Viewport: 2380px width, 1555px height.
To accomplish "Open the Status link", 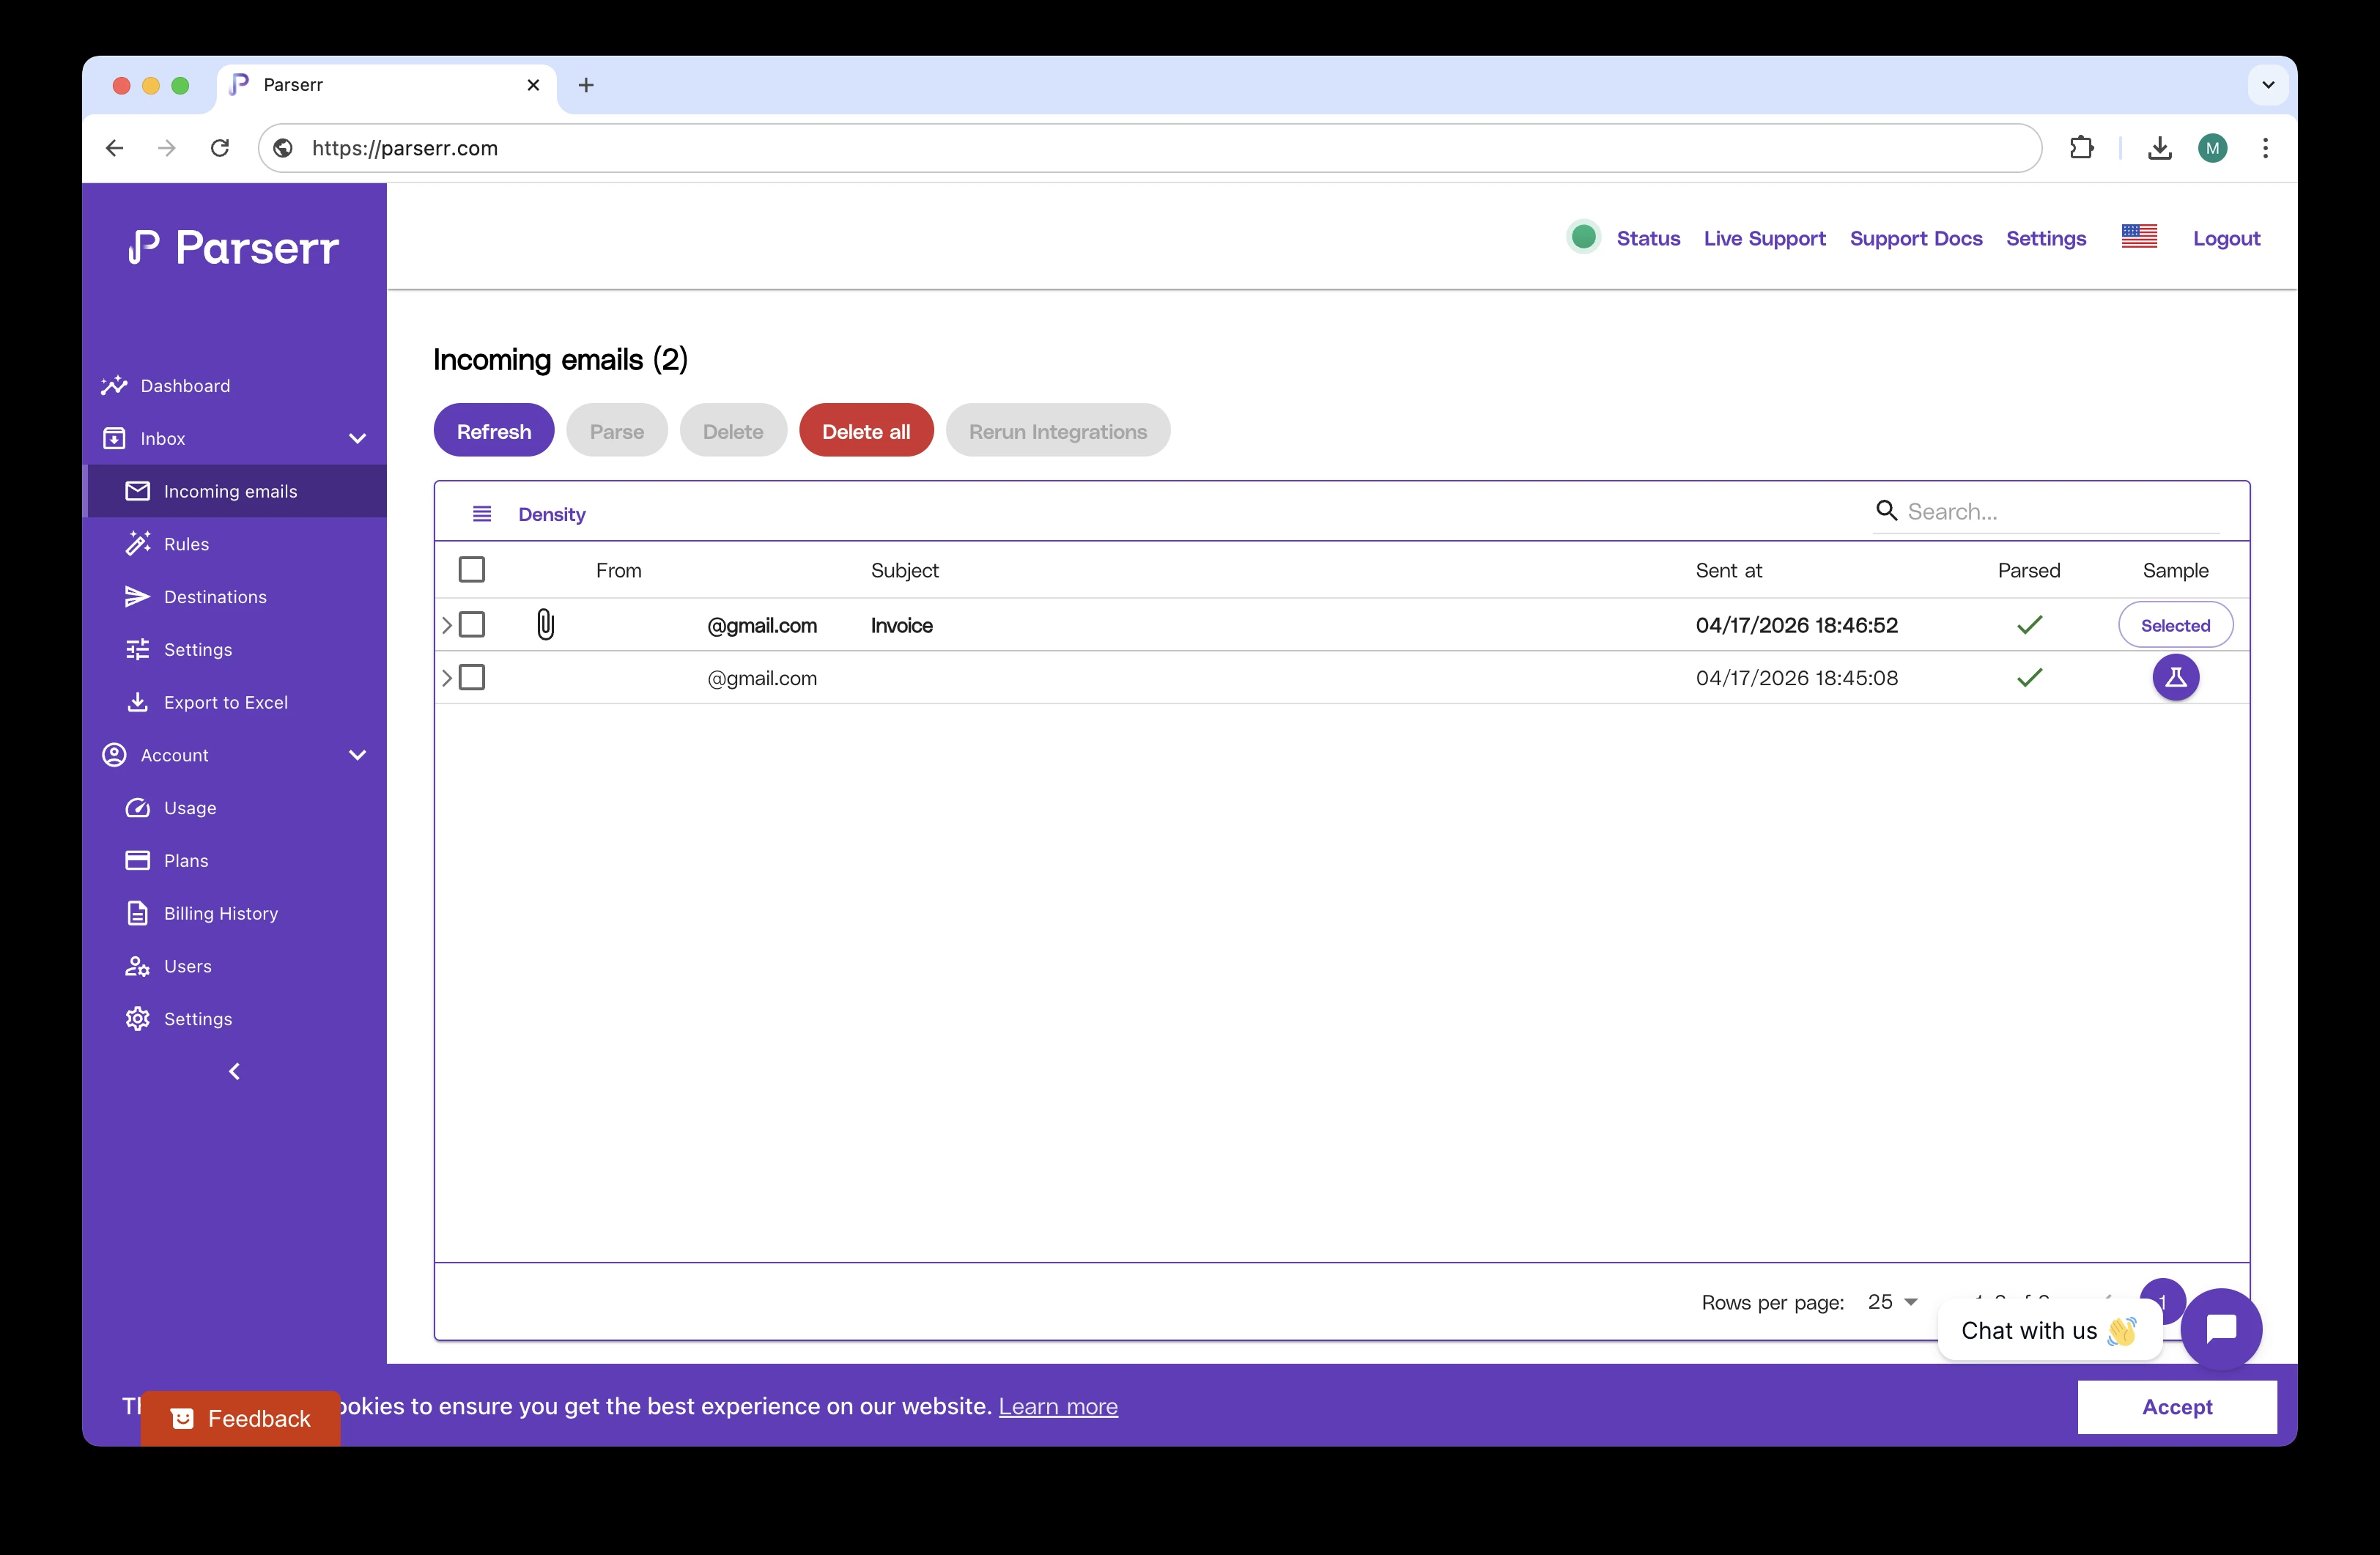I will coord(1648,238).
